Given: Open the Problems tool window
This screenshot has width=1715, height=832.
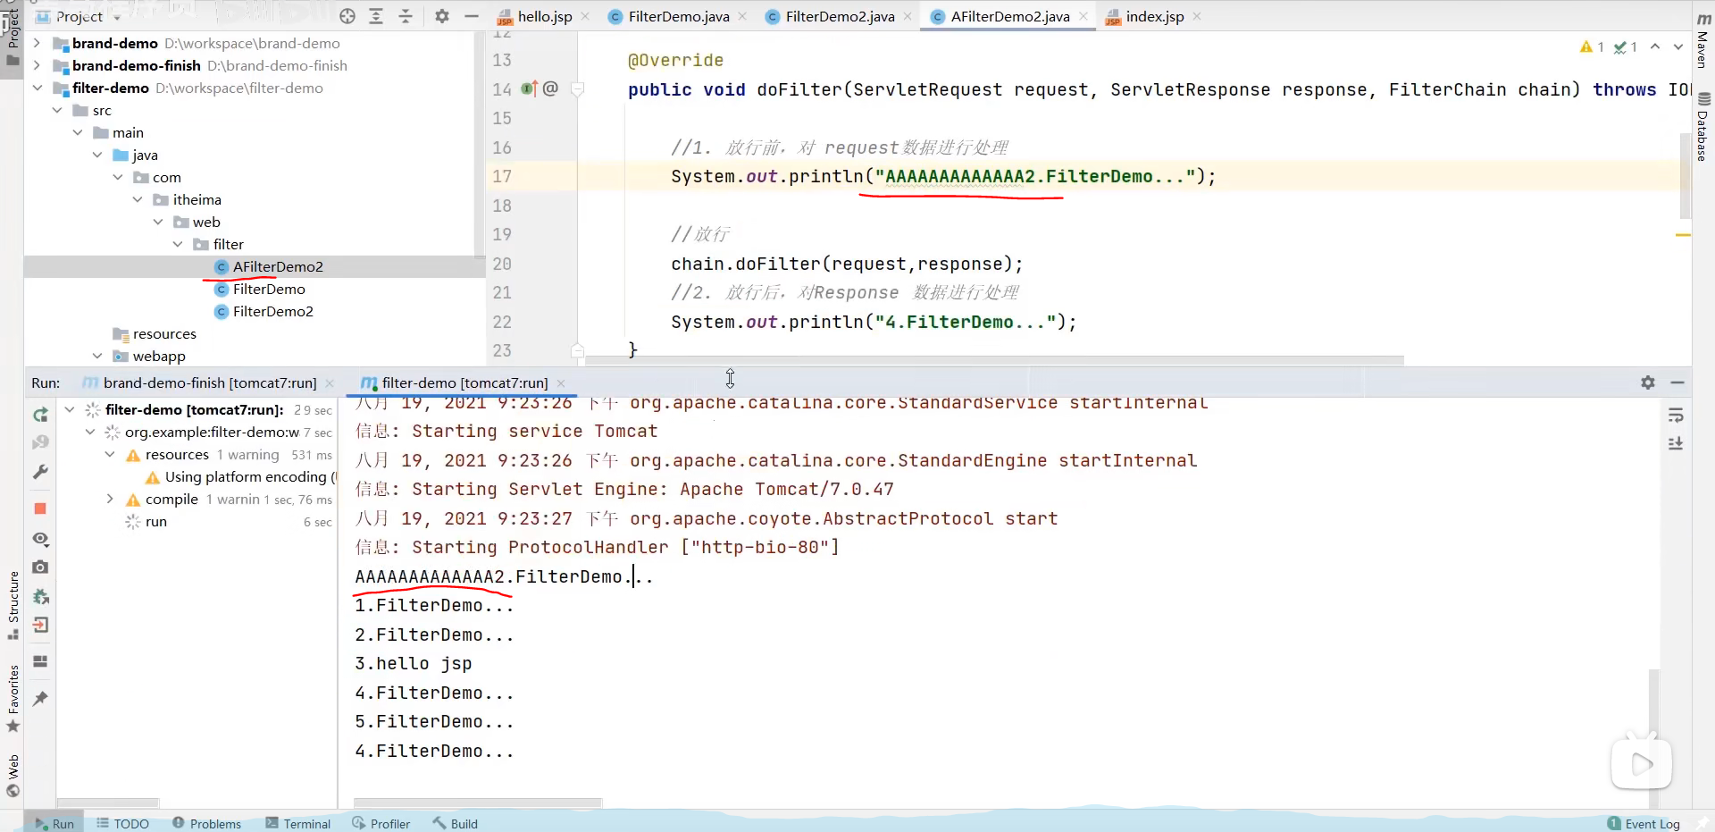Looking at the screenshot, I should pyautogui.click(x=206, y=823).
